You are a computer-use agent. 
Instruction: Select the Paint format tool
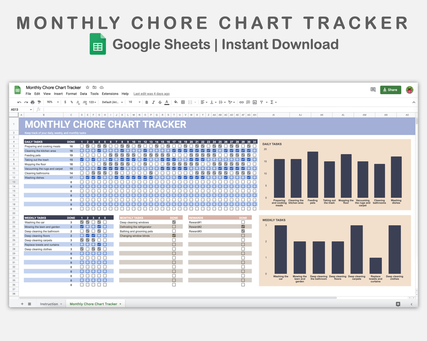point(39,102)
